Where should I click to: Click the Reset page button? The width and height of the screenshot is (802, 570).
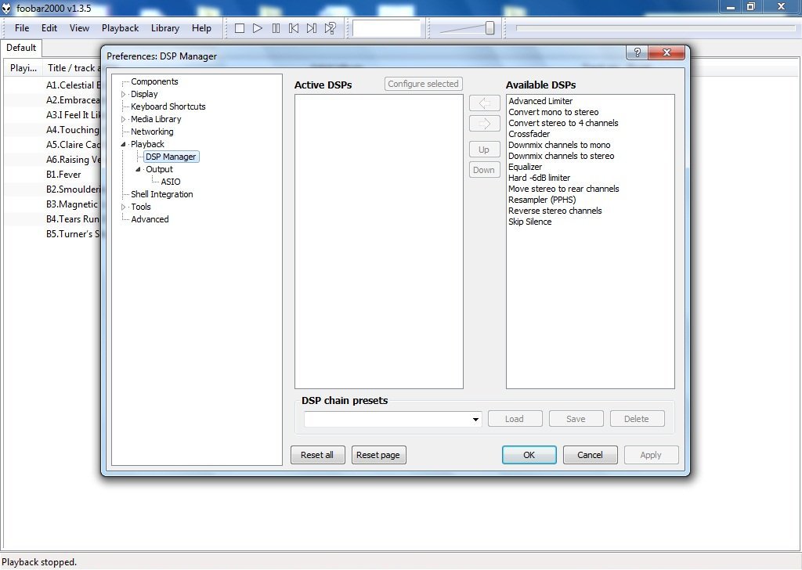click(x=378, y=455)
